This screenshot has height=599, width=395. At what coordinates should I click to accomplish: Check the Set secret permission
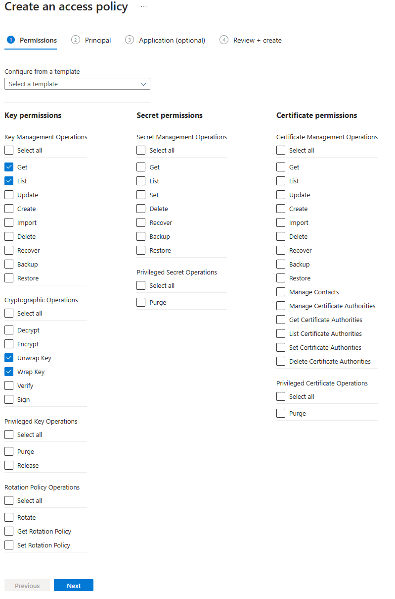(x=141, y=195)
